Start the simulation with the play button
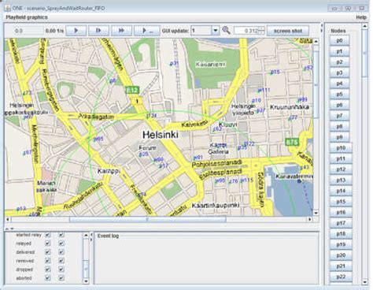The height and width of the screenshot is (290, 373). pyautogui.click(x=76, y=31)
